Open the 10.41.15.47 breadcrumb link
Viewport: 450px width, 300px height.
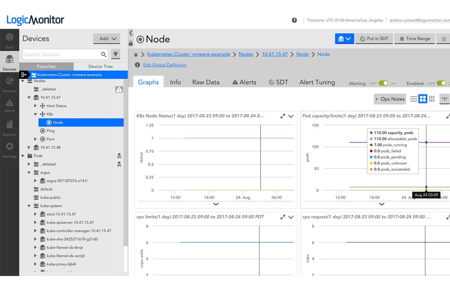tap(275, 54)
